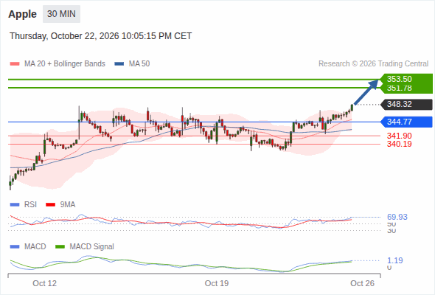Click the 69.93 RSI value label
The image size is (435, 295).
click(397, 217)
